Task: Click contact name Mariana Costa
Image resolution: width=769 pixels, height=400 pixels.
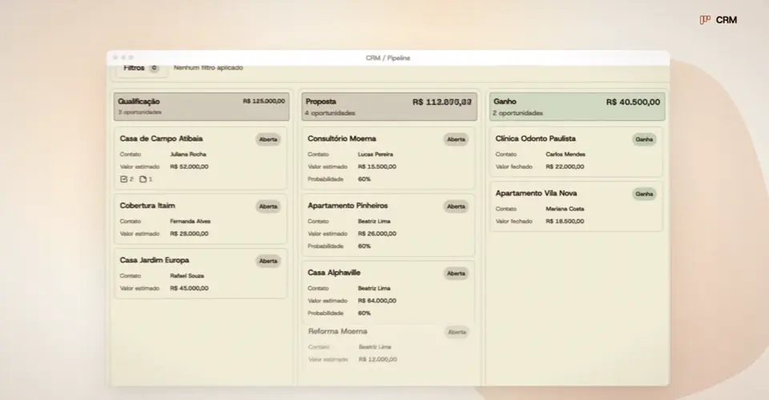Action: 565,209
